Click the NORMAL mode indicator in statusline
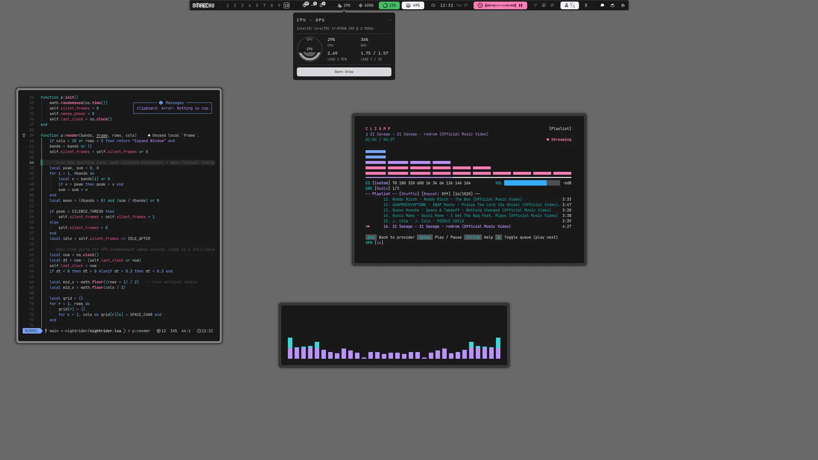818x460 pixels. 32,331
